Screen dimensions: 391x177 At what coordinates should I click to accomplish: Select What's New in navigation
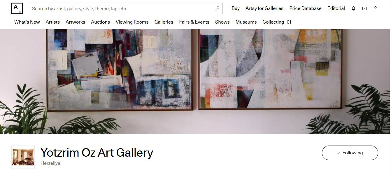27,22
